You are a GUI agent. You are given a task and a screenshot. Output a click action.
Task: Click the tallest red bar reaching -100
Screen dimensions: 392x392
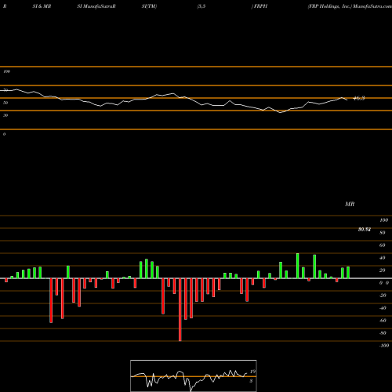point(180,310)
